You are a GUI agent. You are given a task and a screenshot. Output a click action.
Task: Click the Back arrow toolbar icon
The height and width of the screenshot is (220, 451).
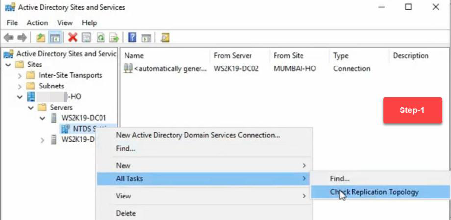pos(9,37)
